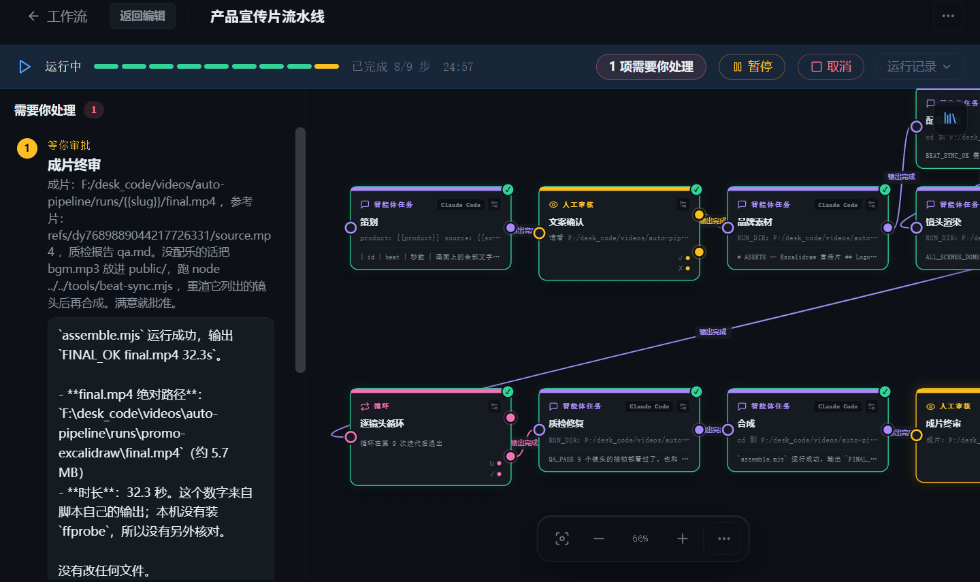Click the chat icon on 策划 node
The width and height of the screenshot is (980, 582).
[x=365, y=204]
